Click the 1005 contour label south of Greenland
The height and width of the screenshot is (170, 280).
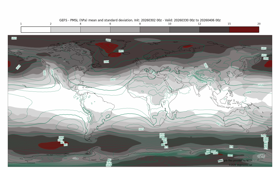(106, 62)
